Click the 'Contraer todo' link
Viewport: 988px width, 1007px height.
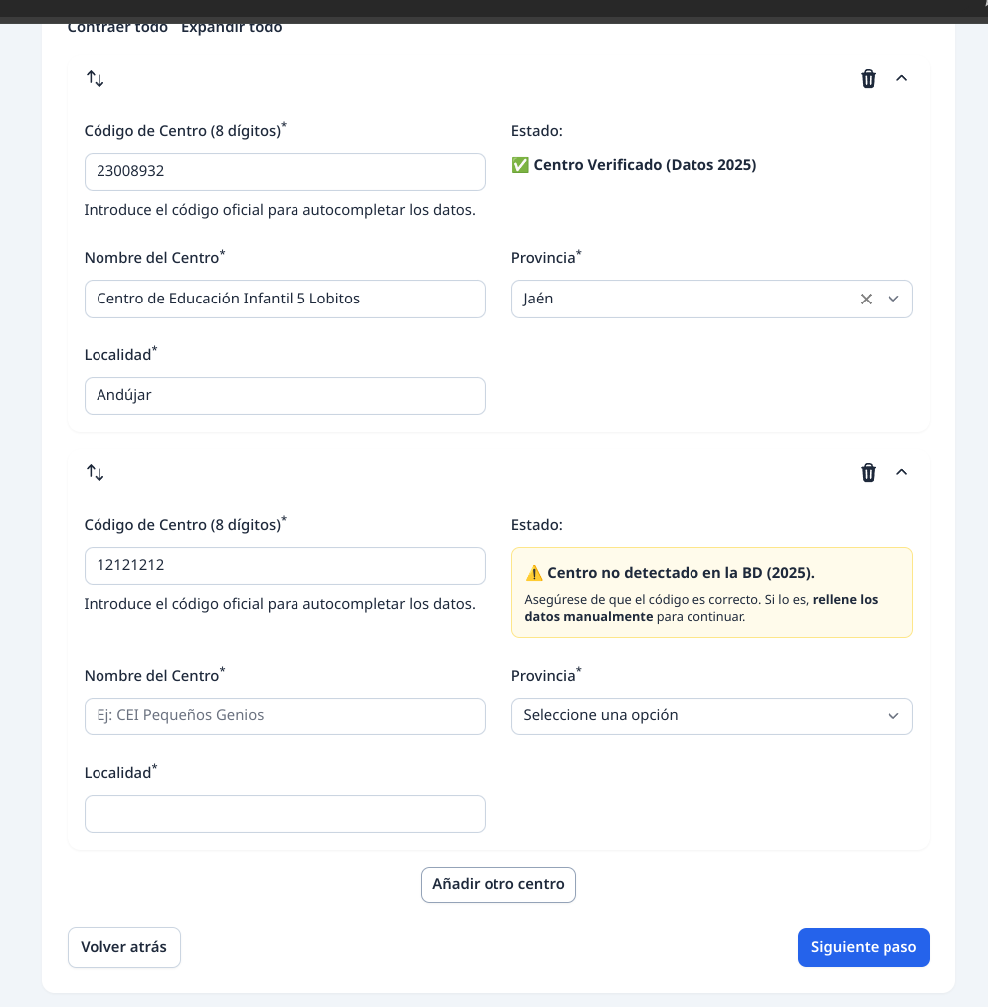(117, 28)
